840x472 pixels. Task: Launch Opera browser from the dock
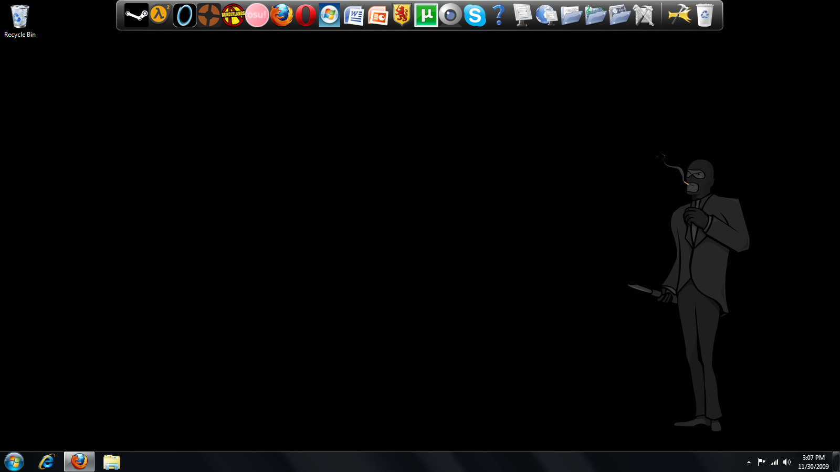306,15
